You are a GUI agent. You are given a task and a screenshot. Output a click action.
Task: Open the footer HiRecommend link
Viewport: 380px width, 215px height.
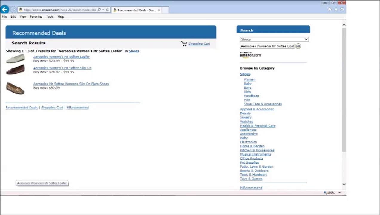coord(78,107)
